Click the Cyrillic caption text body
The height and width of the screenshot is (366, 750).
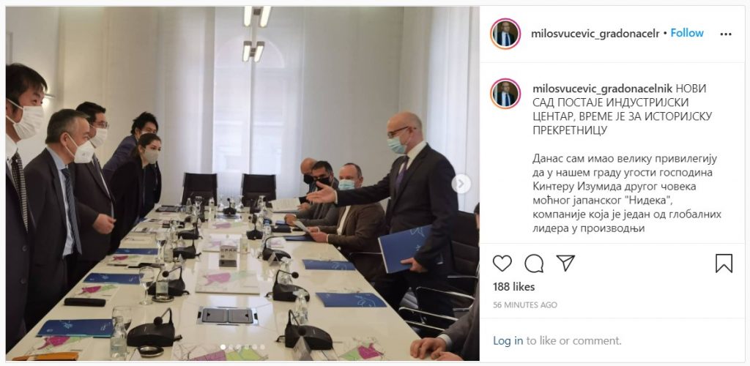(627, 193)
